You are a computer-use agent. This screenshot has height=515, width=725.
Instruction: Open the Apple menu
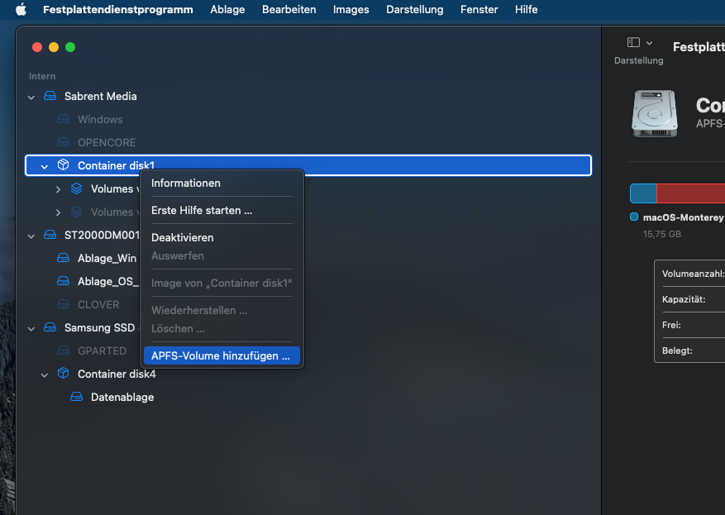pyautogui.click(x=21, y=9)
